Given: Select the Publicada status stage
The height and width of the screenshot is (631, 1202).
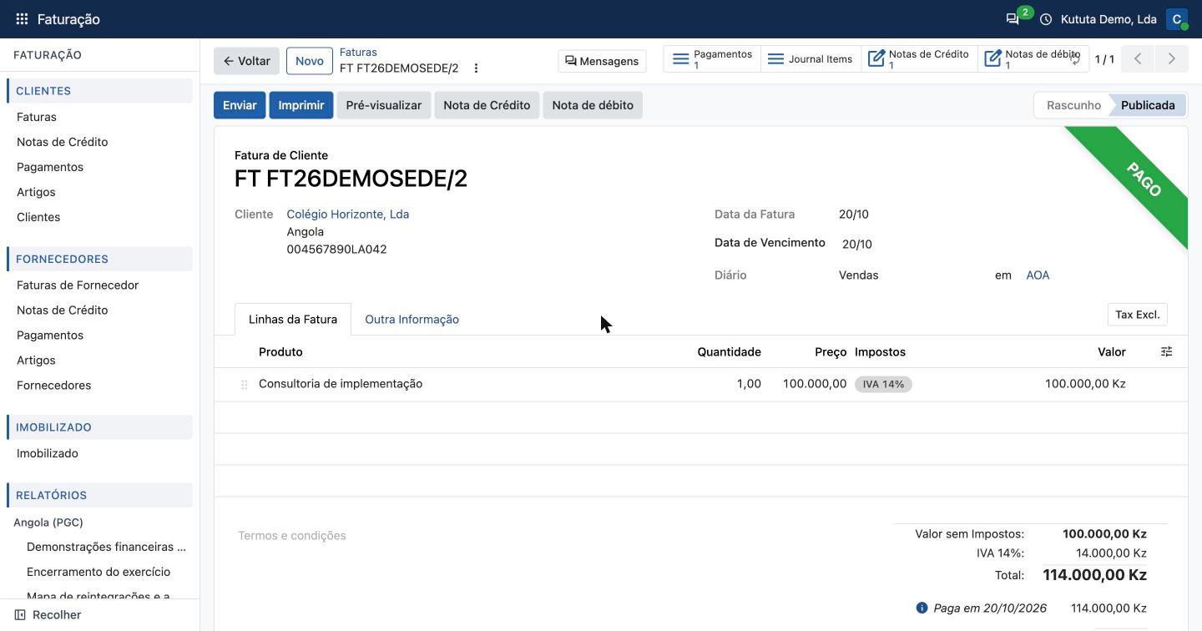Looking at the screenshot, I should point(1148,105).
